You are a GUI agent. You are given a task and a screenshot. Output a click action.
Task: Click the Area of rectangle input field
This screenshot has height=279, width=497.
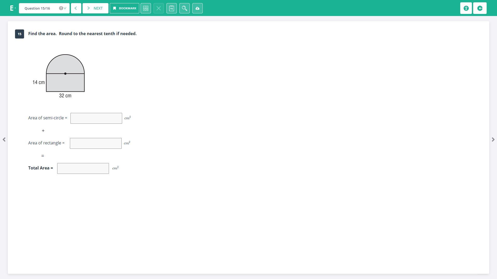[96, 143]
